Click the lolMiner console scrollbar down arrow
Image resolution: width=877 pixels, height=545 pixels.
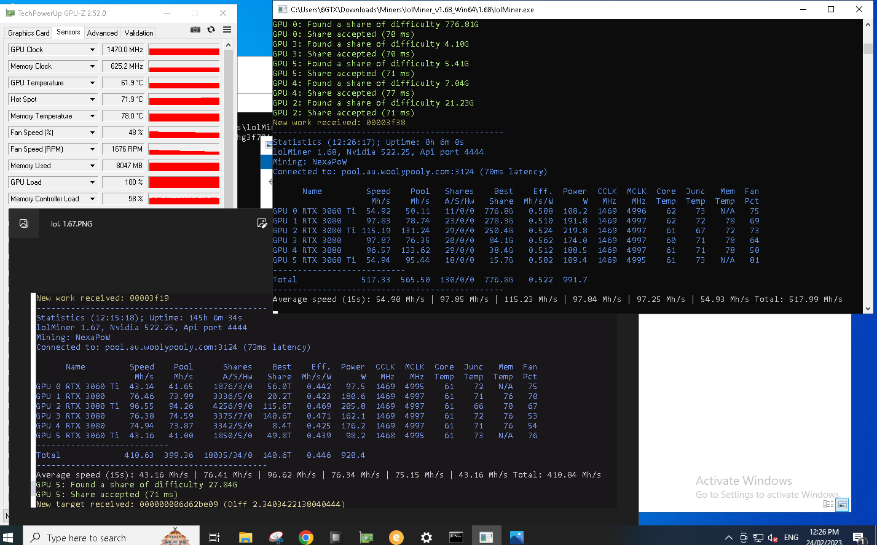[868, 309]
